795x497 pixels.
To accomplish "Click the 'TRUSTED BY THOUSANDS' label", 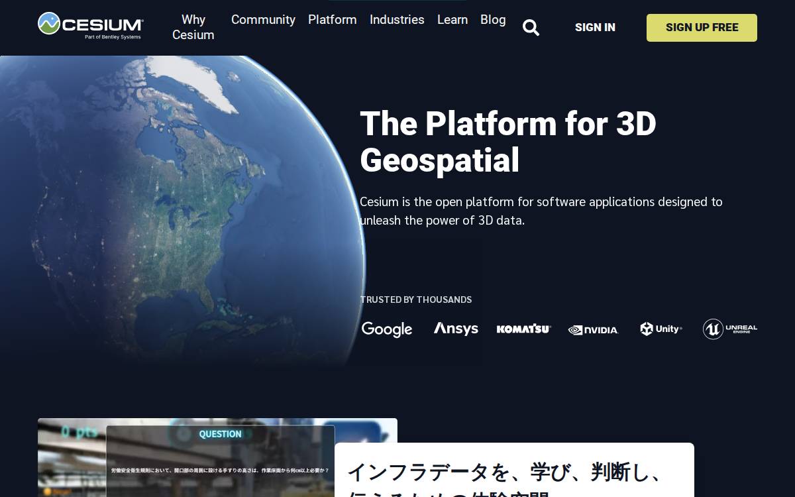I will (416, 300).
